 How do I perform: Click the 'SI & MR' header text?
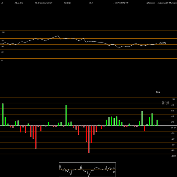click(x=19, y=3)
